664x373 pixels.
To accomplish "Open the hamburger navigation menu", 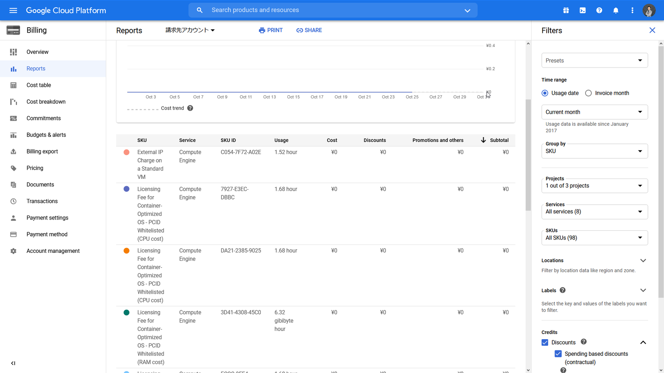I will tap(13, 10).
